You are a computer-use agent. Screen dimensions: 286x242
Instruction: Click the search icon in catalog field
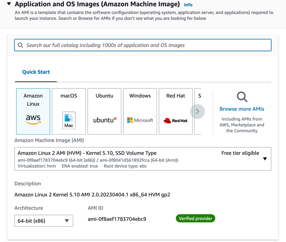point(20,45)
